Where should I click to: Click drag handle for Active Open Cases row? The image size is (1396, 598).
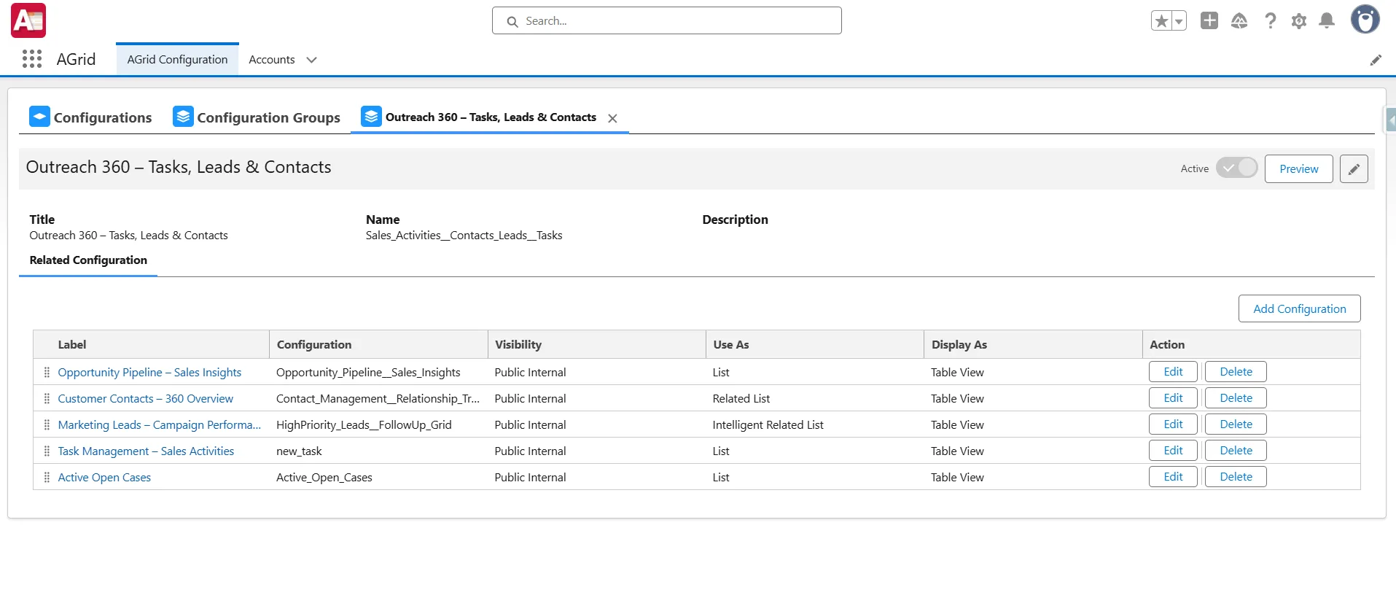[47, 477]
